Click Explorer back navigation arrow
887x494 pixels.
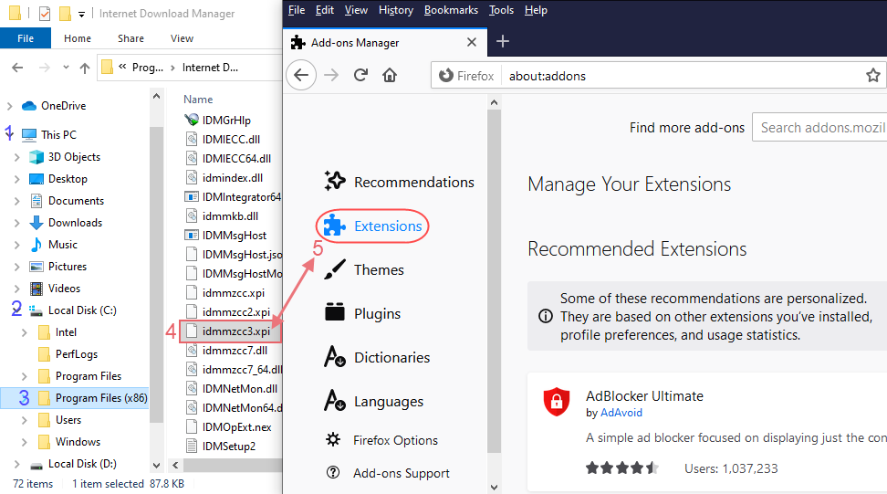[17, 68]
